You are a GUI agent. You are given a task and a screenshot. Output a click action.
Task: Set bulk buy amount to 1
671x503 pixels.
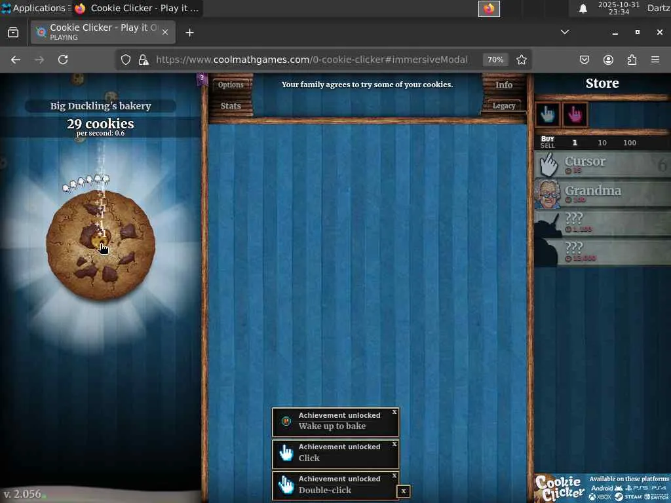pos(575,143)
